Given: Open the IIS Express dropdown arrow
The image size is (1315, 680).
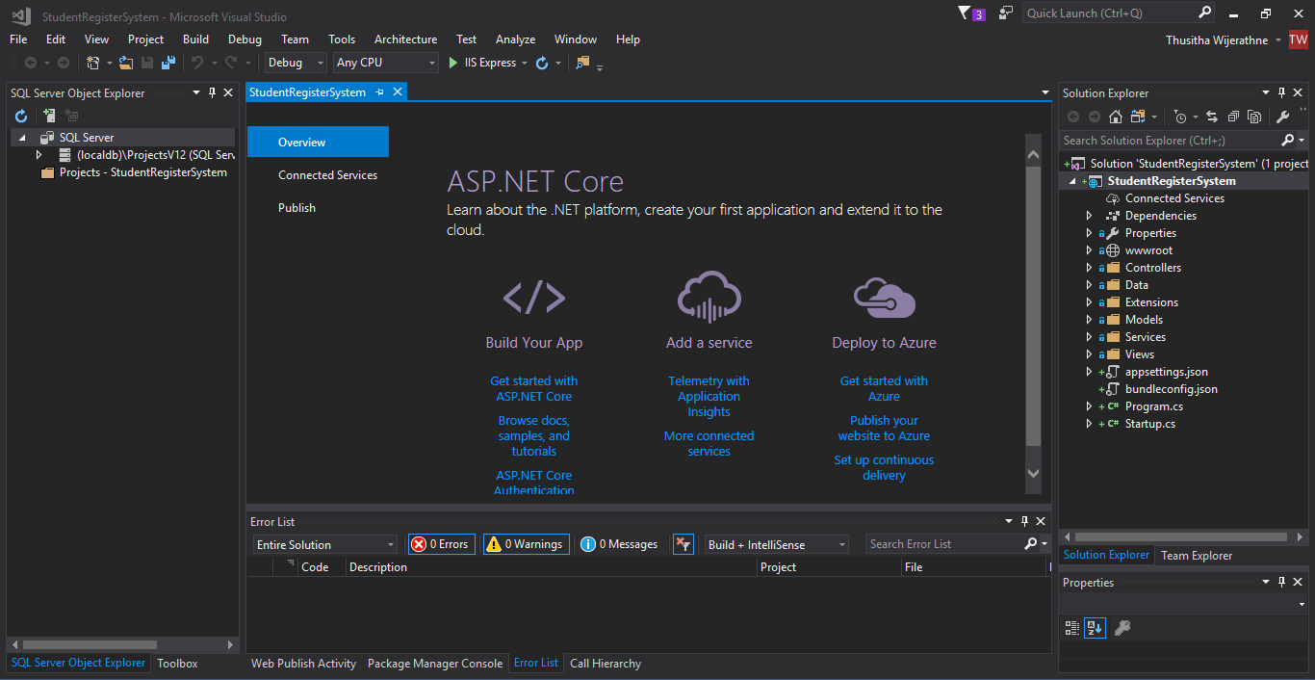Looking at the screenshot, I should point(525,63).
